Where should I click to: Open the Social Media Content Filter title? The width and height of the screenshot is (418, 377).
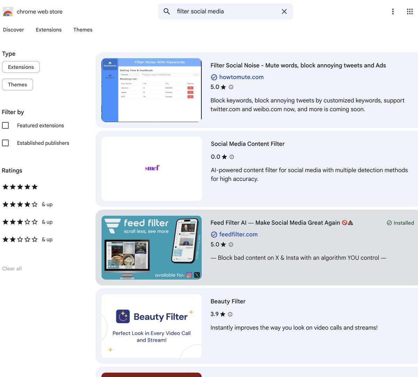(248, 144)
